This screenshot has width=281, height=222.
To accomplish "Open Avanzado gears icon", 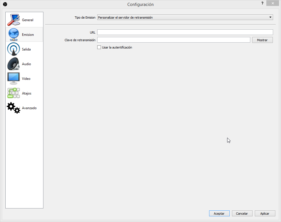I will pos(14,108).
